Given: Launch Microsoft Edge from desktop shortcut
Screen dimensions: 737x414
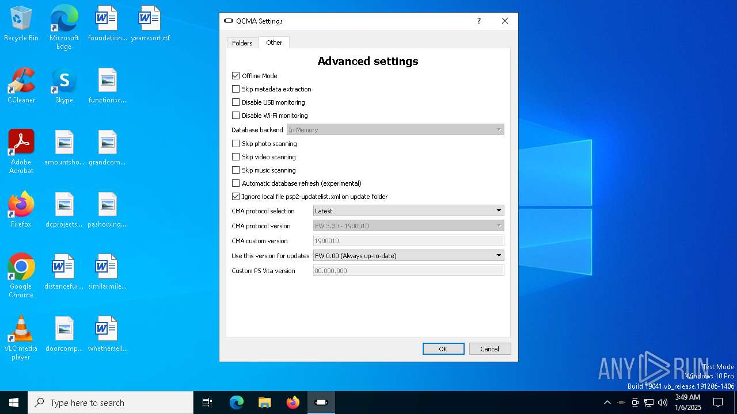Looking at the screenshot, I should 64,27.
